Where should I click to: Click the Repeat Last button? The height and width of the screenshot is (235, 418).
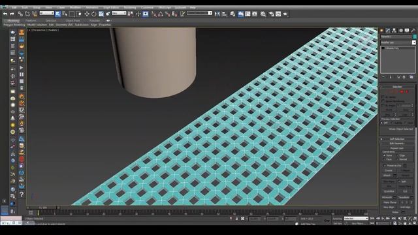(x=397, y=148)
